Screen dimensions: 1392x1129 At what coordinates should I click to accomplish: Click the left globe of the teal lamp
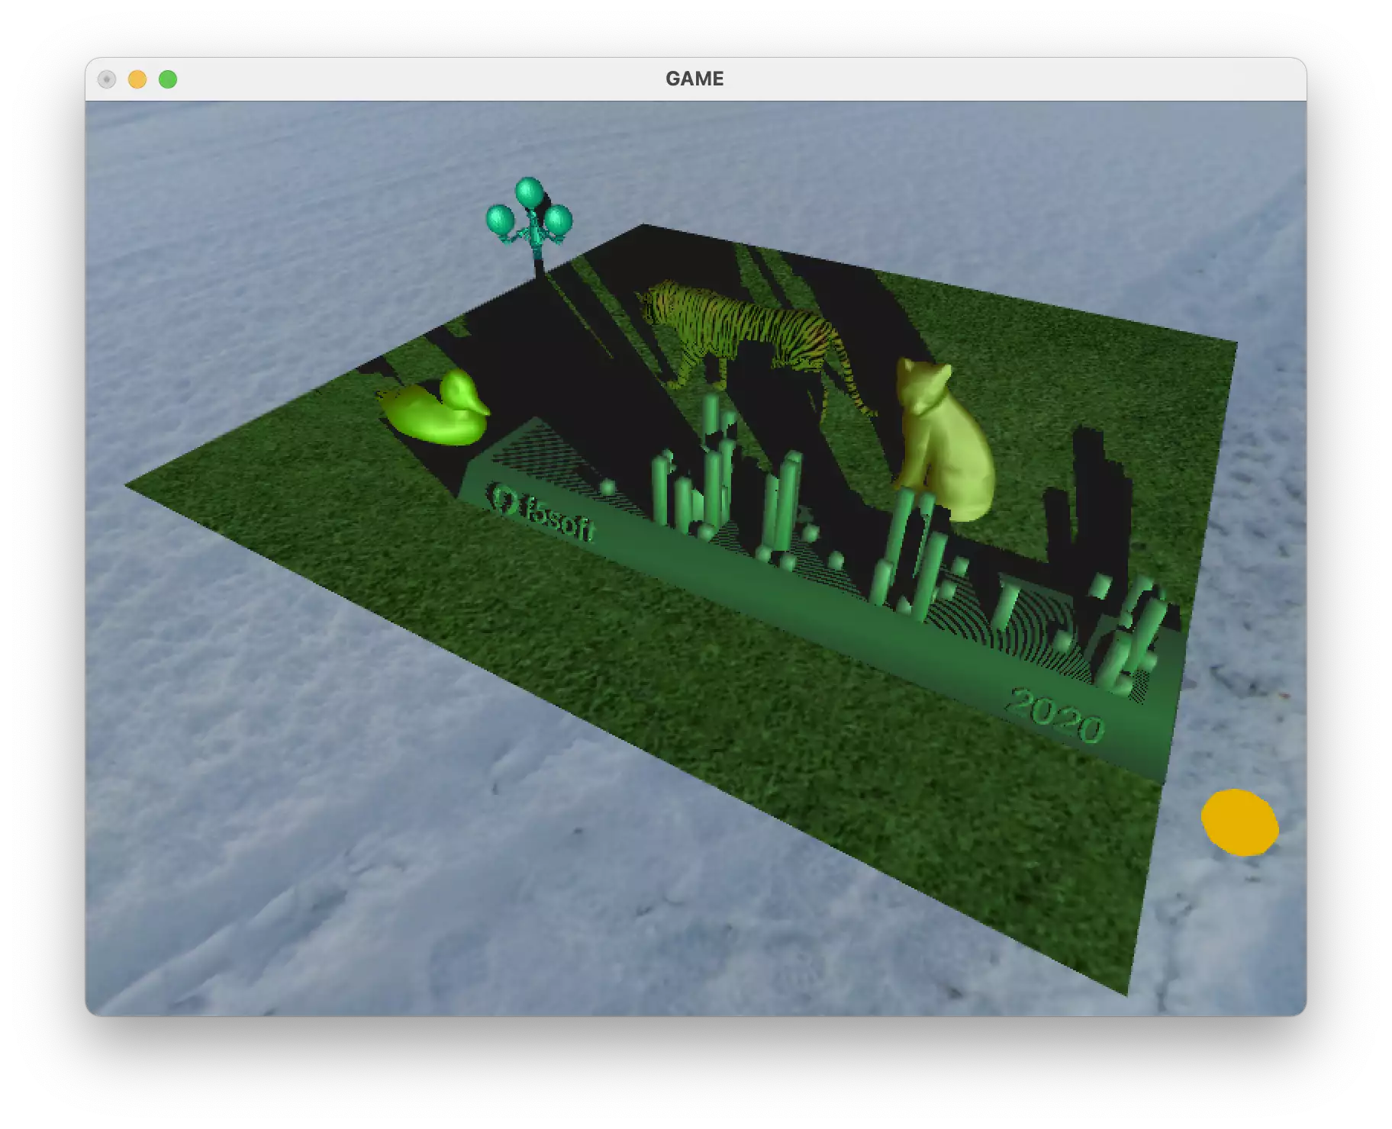pos(500,220)
